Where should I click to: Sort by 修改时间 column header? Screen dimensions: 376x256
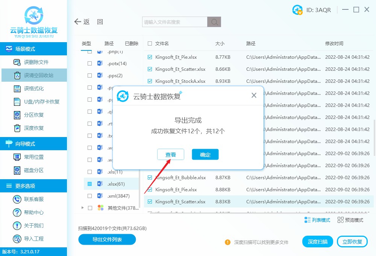click(334, 43)
